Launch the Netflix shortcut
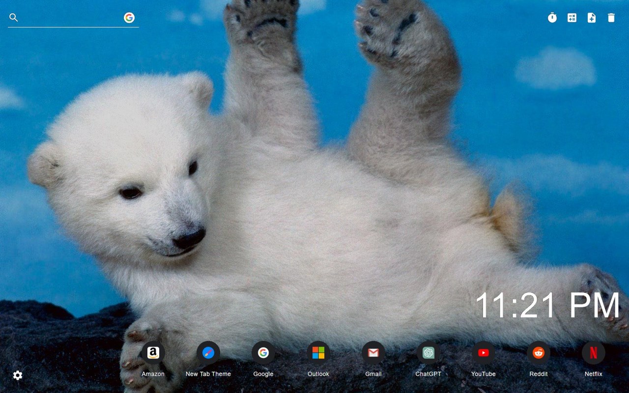 (594, 353)
